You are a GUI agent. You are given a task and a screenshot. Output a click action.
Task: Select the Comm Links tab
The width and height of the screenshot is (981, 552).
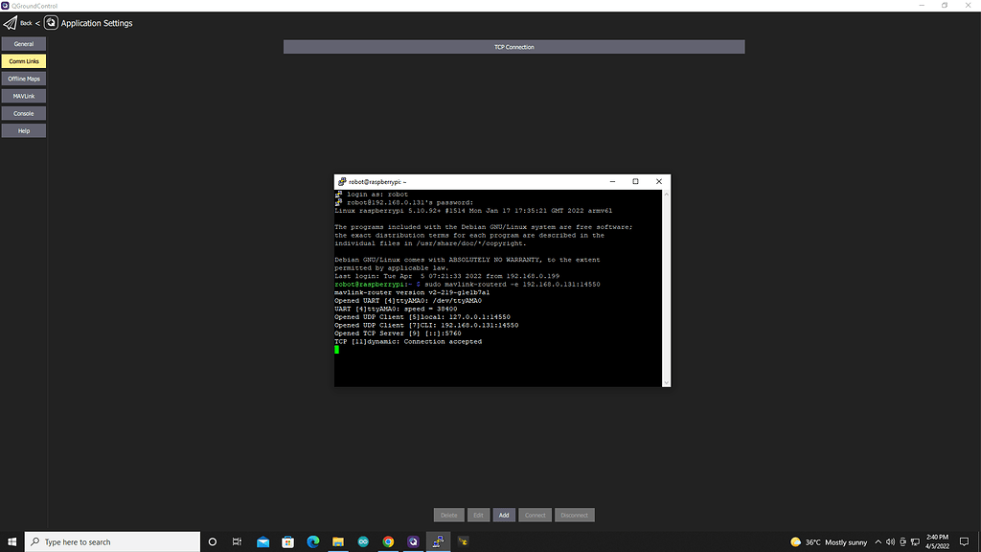click(x=24, y=61)
